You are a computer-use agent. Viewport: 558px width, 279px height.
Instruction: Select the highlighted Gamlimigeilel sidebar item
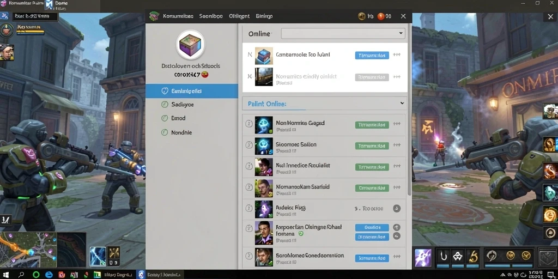[x=192, y=91]
